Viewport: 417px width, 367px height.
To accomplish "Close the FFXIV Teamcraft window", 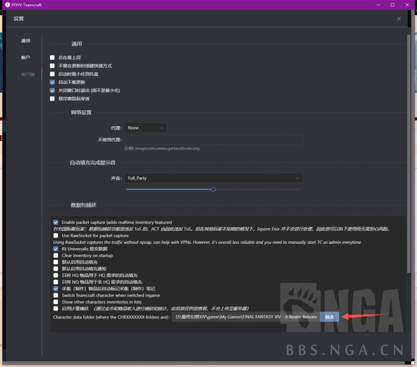I will tap(407, 5).
